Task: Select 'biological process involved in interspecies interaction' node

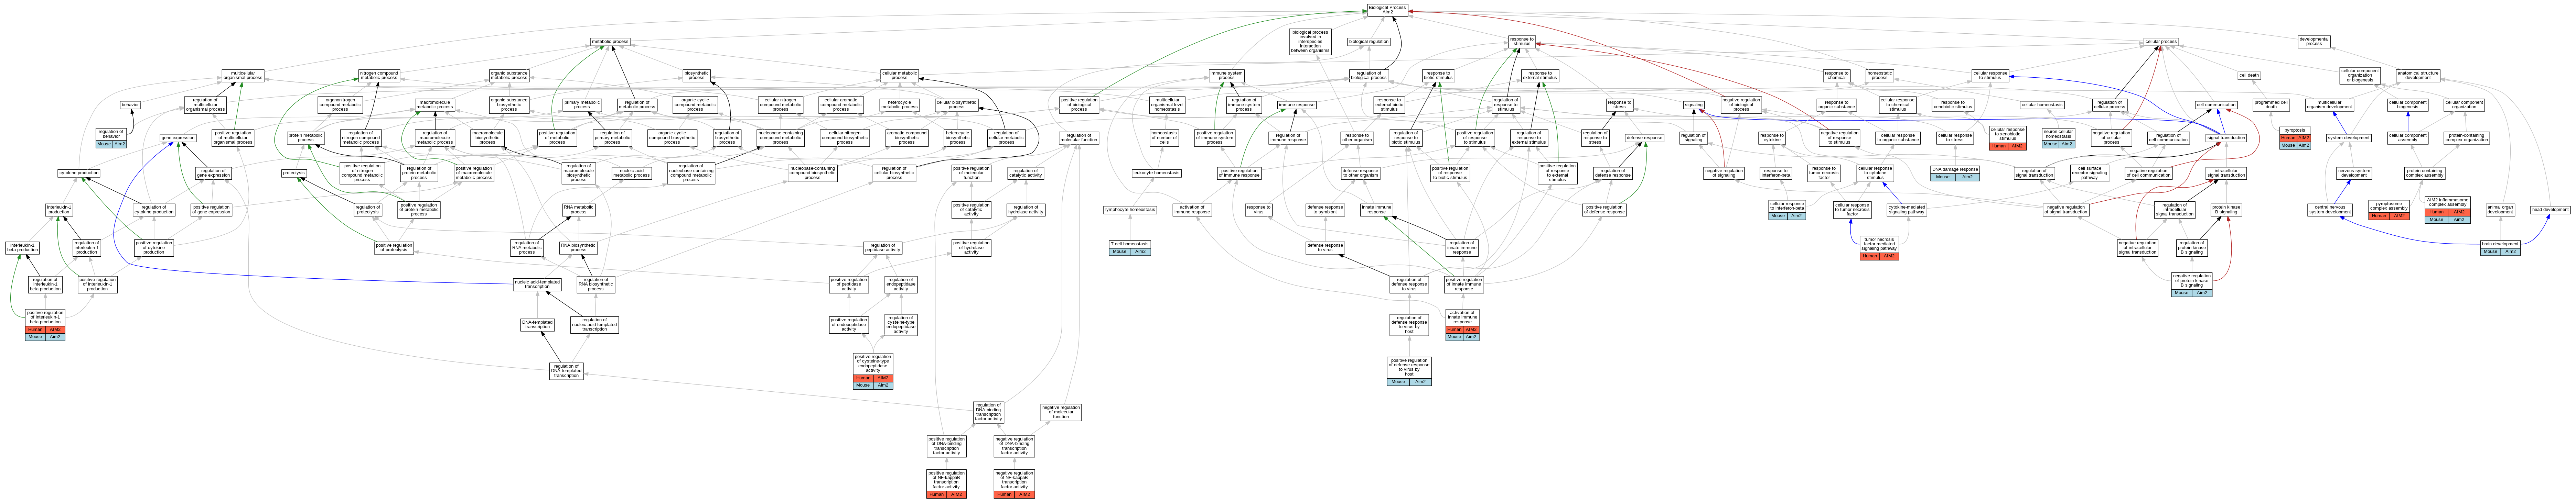Action: pos(1310,42)
